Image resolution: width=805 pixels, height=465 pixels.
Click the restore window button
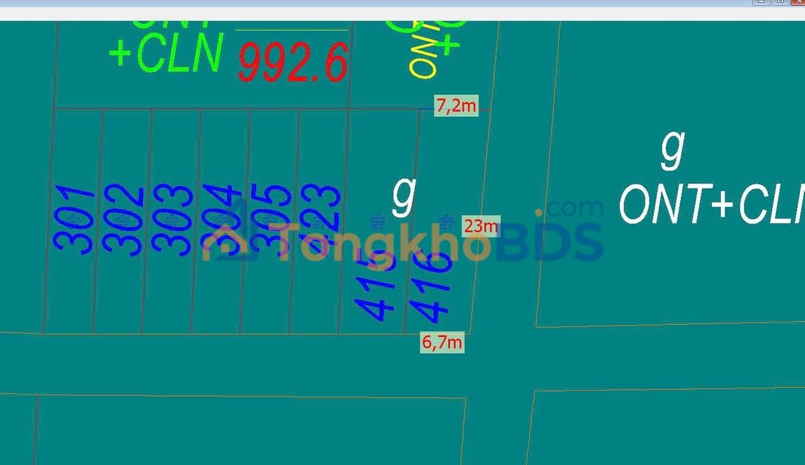pyautogui.click(x=780, y=2)
